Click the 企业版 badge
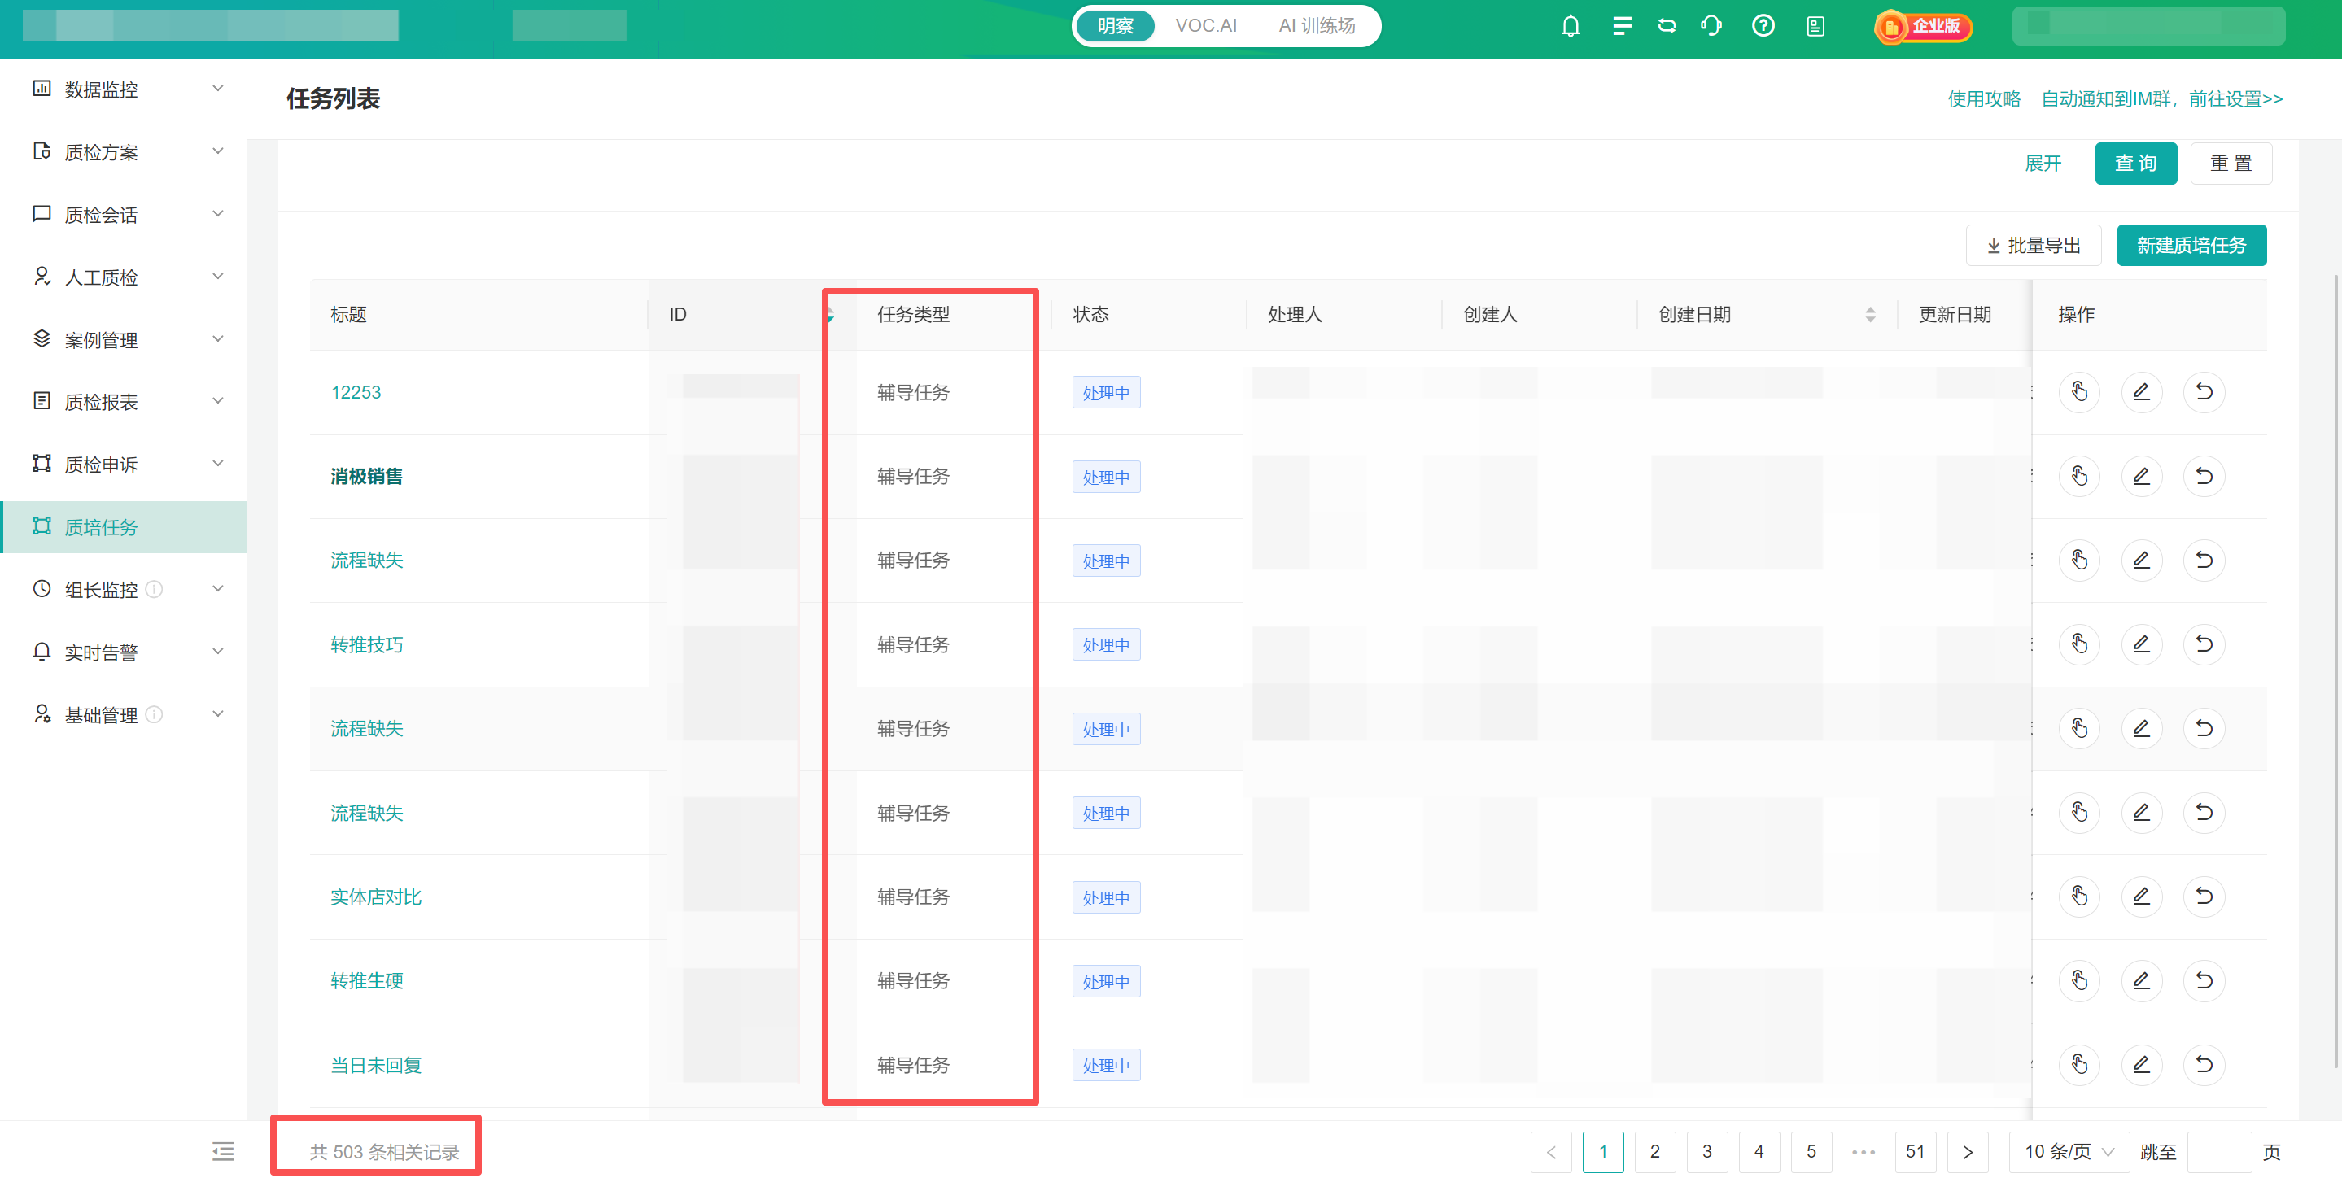 pos(1922,28)
